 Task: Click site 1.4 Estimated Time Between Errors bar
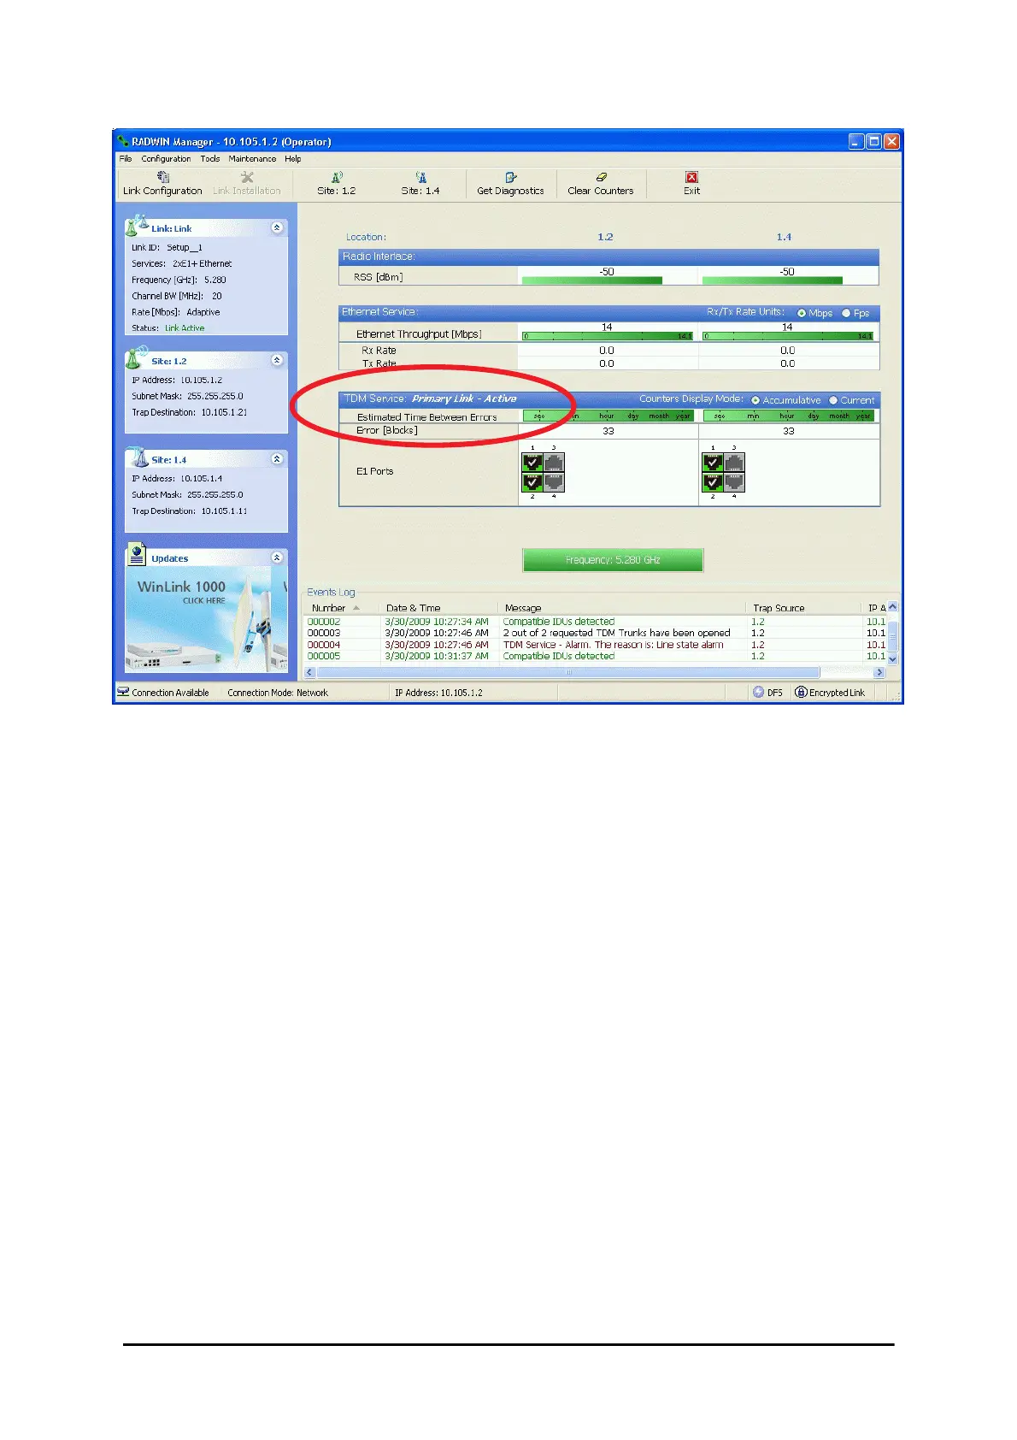click(788, 416)
